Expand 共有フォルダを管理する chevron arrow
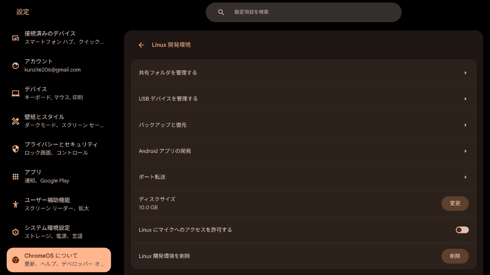The image size is (490, 275). click(x=465, y=73)
